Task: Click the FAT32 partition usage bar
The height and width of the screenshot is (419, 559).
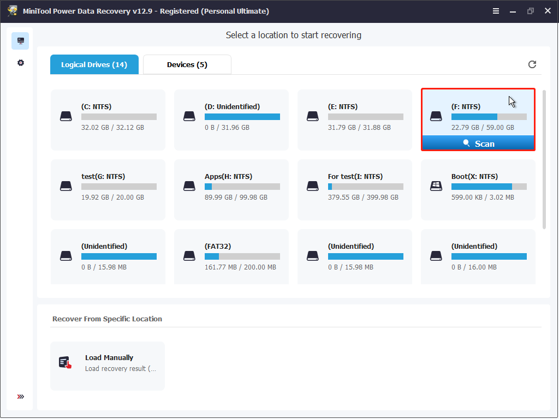Action: tap(242, 256)
